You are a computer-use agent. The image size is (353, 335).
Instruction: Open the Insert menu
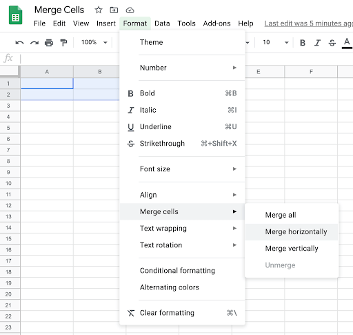[x=106, y=23]
